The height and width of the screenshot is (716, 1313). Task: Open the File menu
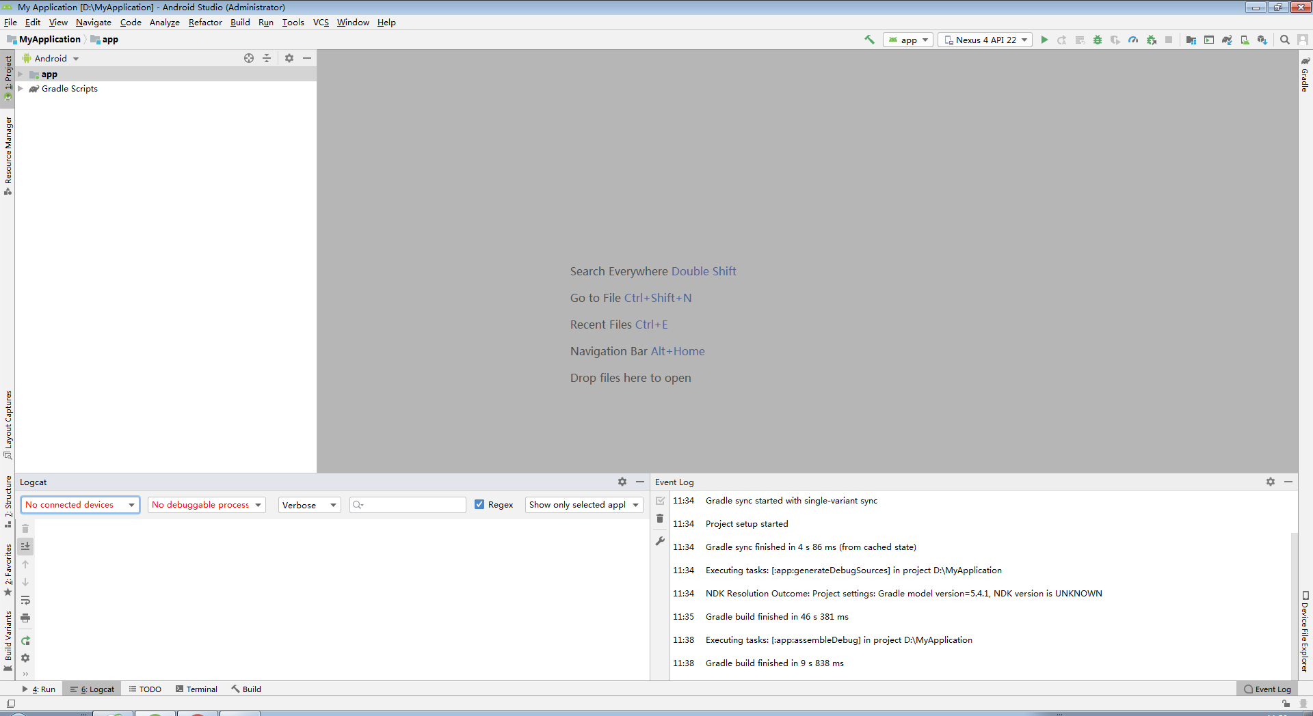click(10, 22)
